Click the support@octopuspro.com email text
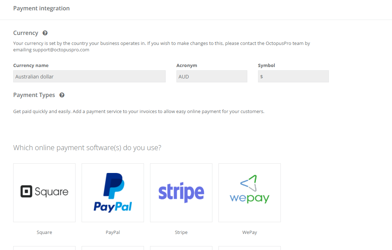 coord(61,50)
